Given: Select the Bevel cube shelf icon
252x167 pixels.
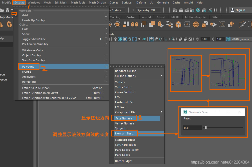Looking at the screenshot, I should click(x=178, y=24).
